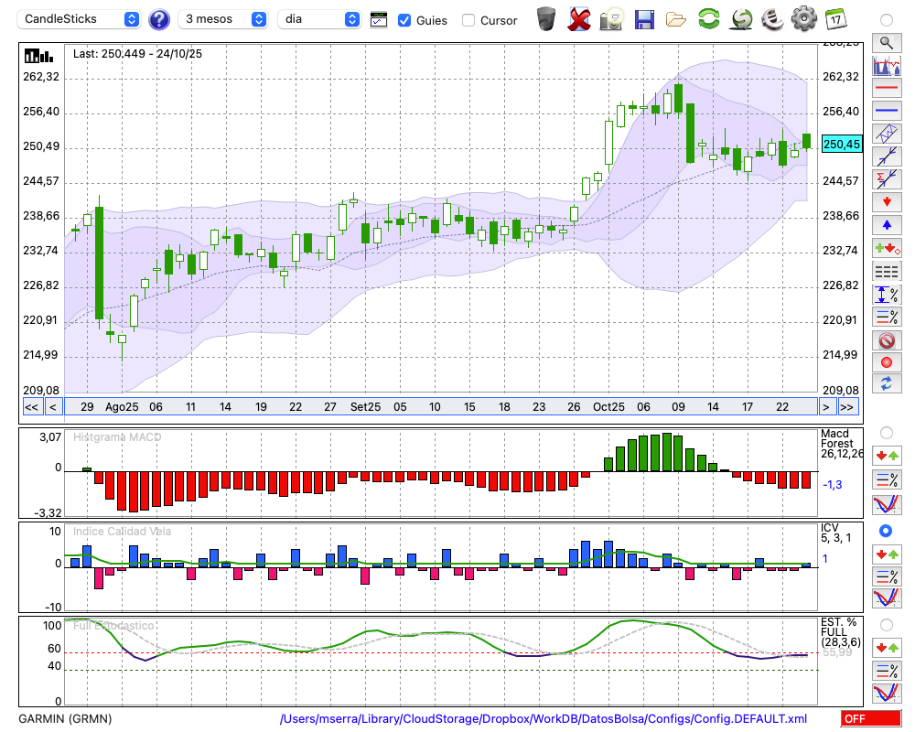Toggle the red OFF button

point(871,718)
